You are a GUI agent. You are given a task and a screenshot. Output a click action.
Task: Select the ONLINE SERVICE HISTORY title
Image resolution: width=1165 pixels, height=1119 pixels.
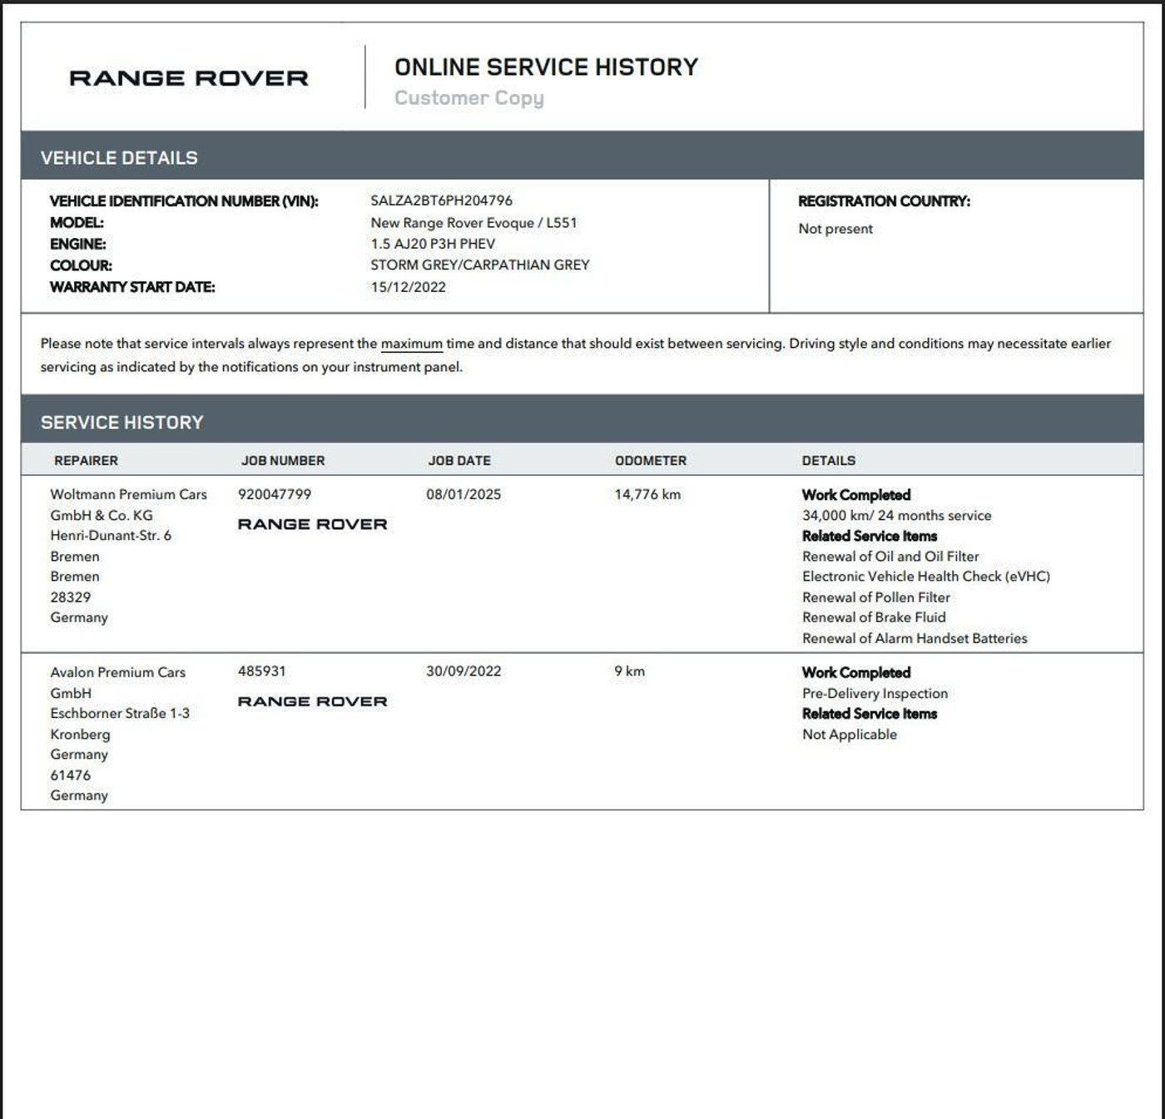(546, 67)
